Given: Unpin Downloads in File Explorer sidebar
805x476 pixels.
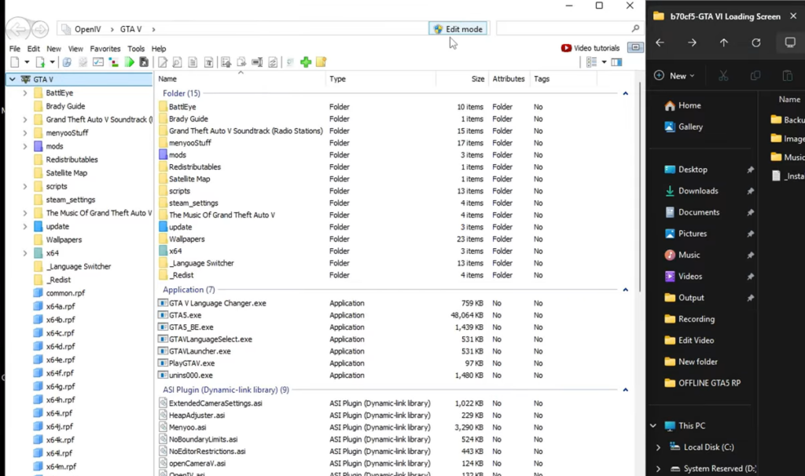Looking at the screenshot, I should click(x=751, y=191).
